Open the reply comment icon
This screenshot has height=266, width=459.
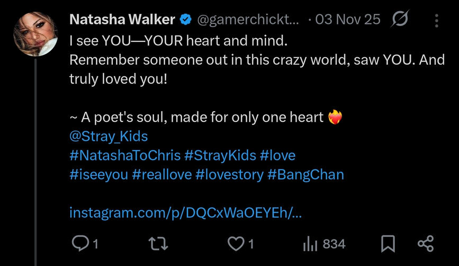(x=80, y=243)
